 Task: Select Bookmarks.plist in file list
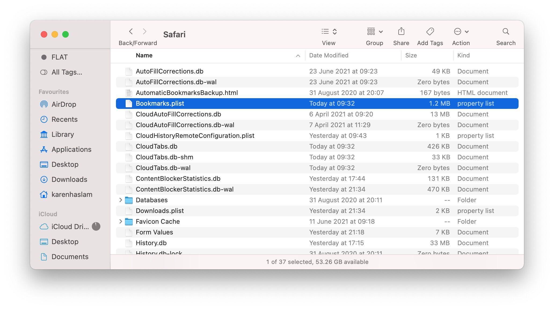click(x=159, y=103)
